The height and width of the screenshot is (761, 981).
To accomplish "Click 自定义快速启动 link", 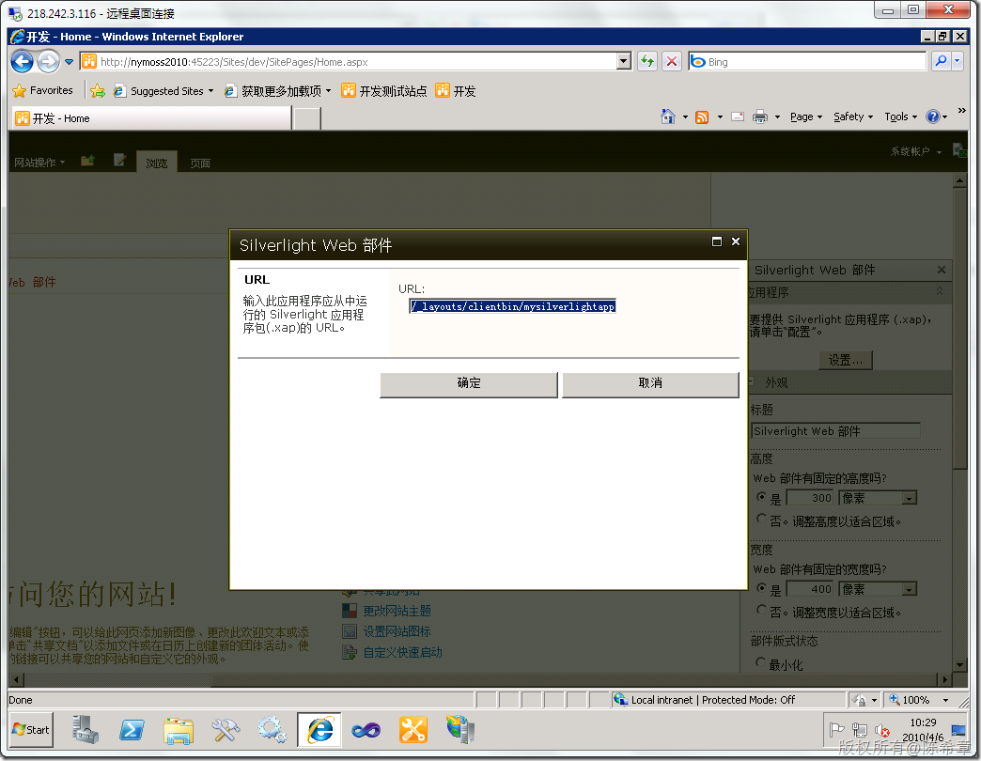I will pyautogui.click(x=402, y=652).
